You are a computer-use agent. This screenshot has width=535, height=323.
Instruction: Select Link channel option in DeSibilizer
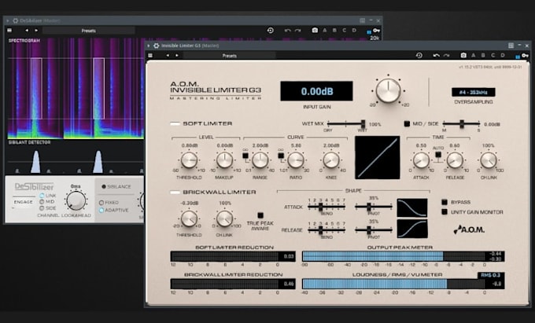42,196
